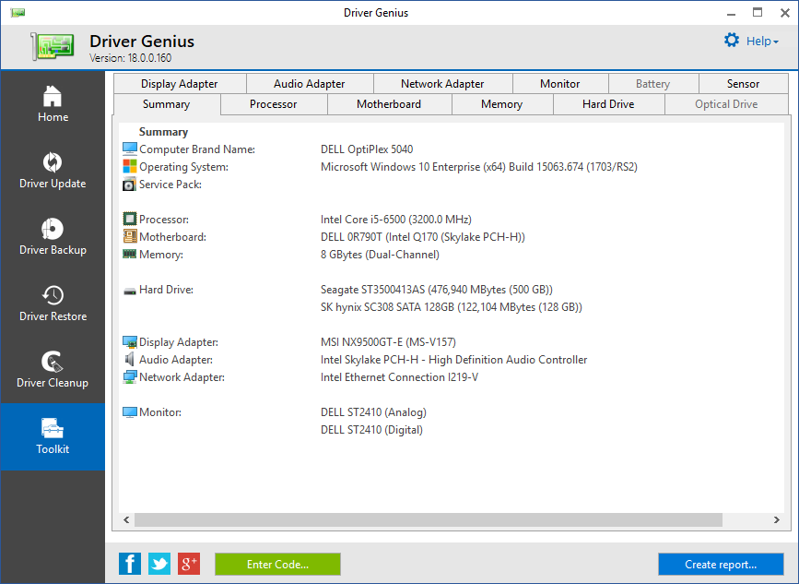Click the horizontal scrollbar thumb
Image resolution: width=799 pixels, height=584 pixels.
429,519
